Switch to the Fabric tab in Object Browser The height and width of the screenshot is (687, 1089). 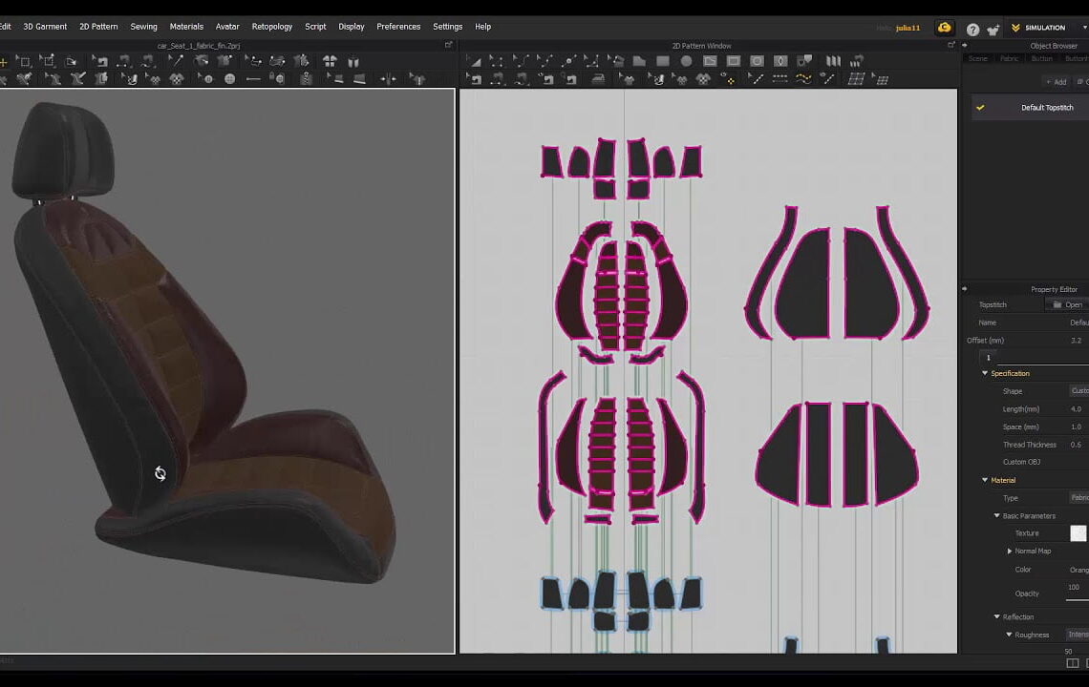1010,58
